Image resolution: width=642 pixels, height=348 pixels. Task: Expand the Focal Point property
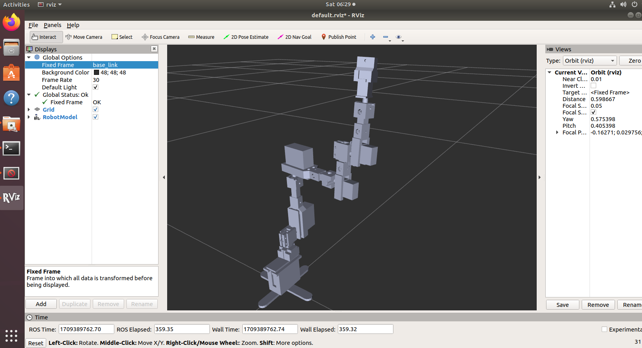(557, 132)
